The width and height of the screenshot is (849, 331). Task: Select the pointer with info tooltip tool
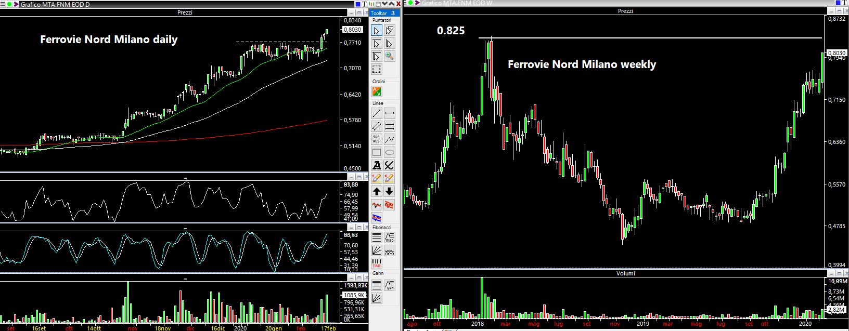point(389,31)
